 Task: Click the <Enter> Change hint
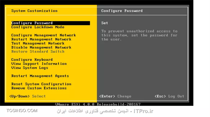pyautogui.click(x=115, y=96)
